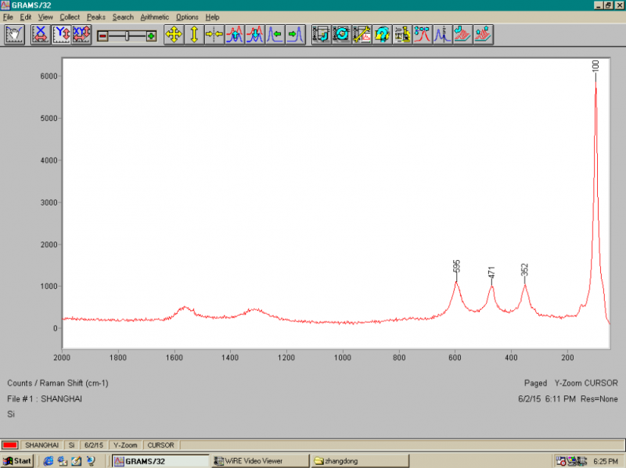This screenshot has width=626, height=468.
Task: Click the blue single-peak cursor icon
Action: [x=442, y=35]
